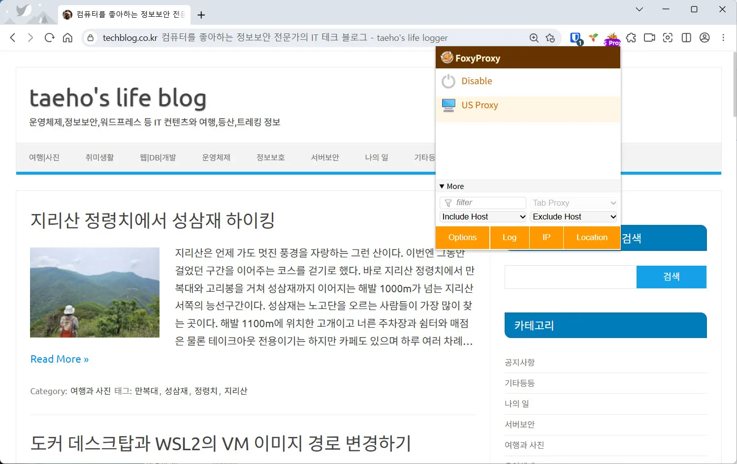Select the US Proxy option
Screen dimensions: 737x464
(x=480, y=105)
